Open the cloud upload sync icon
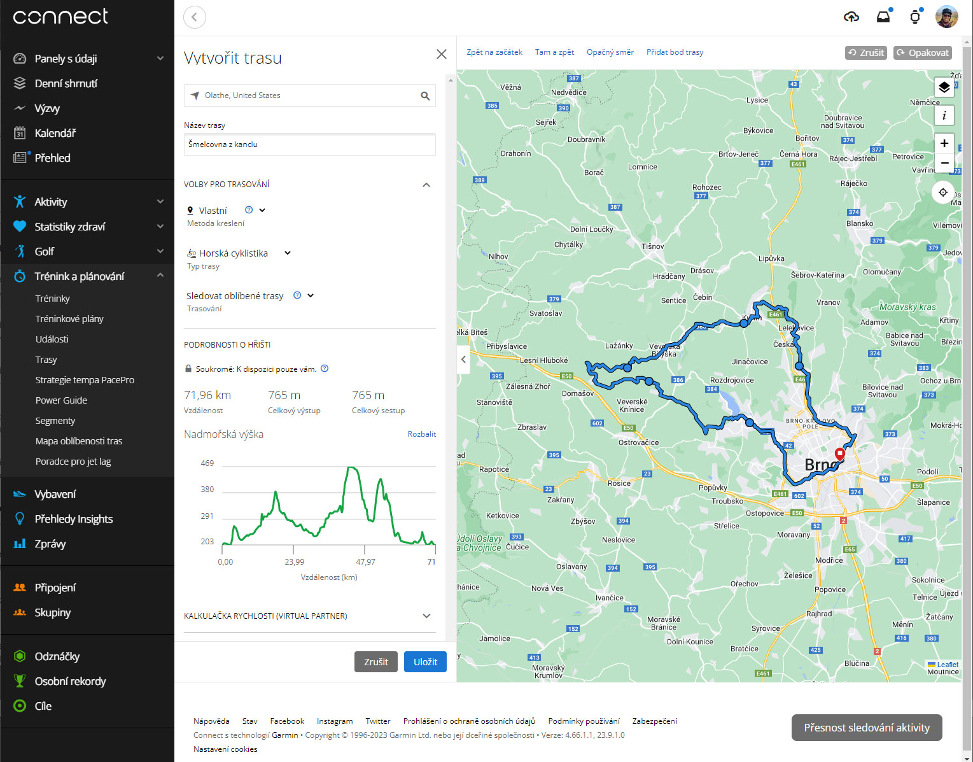This screenshot has height=762, width=973. [x=851, y=17]
